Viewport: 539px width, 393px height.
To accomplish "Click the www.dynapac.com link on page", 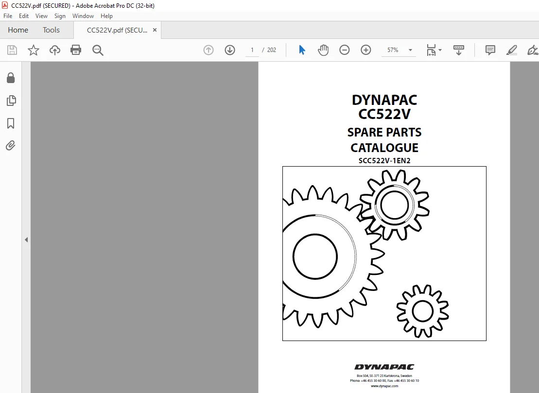I will 384,386.
